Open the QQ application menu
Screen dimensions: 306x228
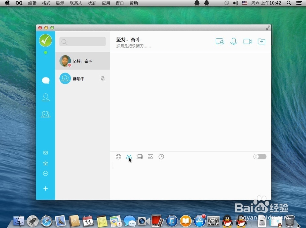pos(19,3)
